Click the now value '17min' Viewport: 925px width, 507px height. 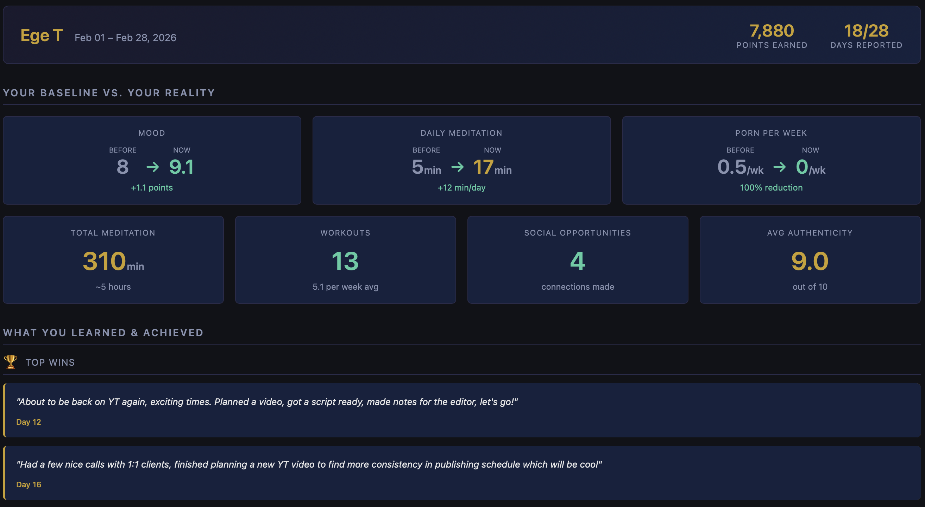coord(492,167)
